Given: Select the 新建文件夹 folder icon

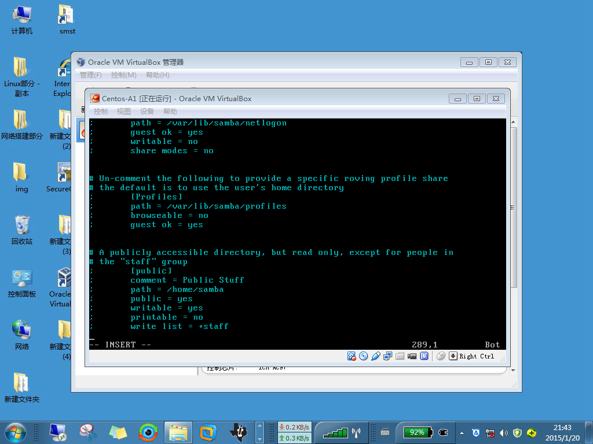Looking at the screenshot, I should pos(21,387).
